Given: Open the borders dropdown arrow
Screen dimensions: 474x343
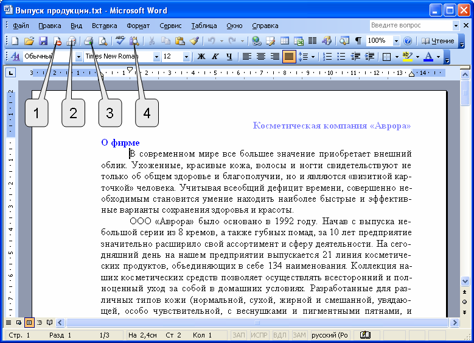Looking at the screenshot, I should [397, 57].
